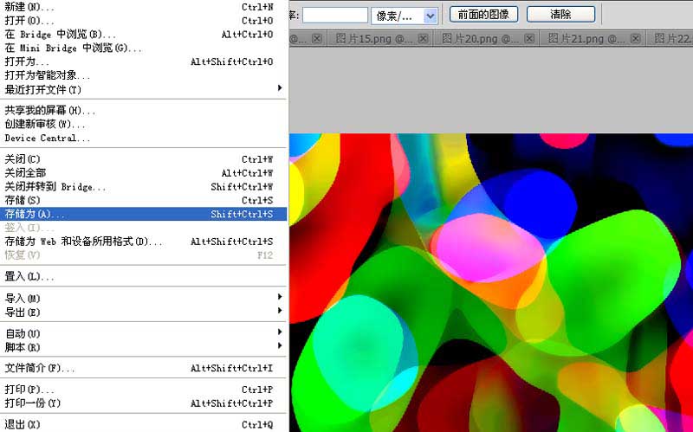This screenshot has width=693, height=432.
Task: Choose 退出 to quit Photoshop
Action: point(143,424)
